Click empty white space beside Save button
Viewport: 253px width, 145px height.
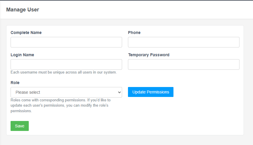click(117, 126)
